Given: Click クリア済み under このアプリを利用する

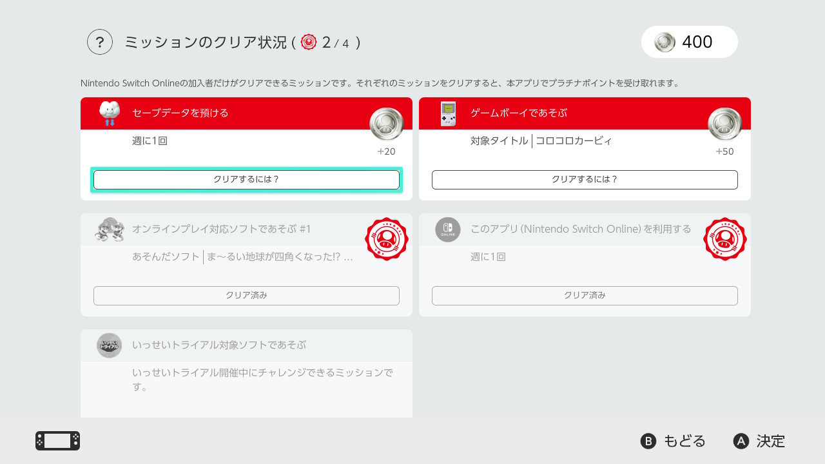Looking at the screenshot, I should click(585, 296).
